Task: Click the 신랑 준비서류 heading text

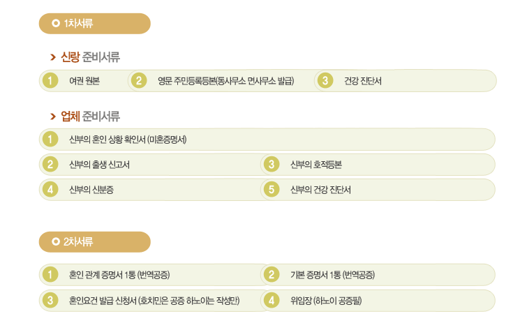Action: coord(90,58)
